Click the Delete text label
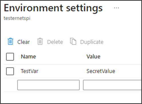Image resolution: width=142 pixels, height=104 pixels. pyautogui.click(x=55, y=42)
